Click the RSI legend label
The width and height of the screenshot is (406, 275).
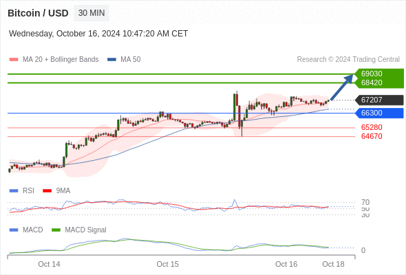28,191
